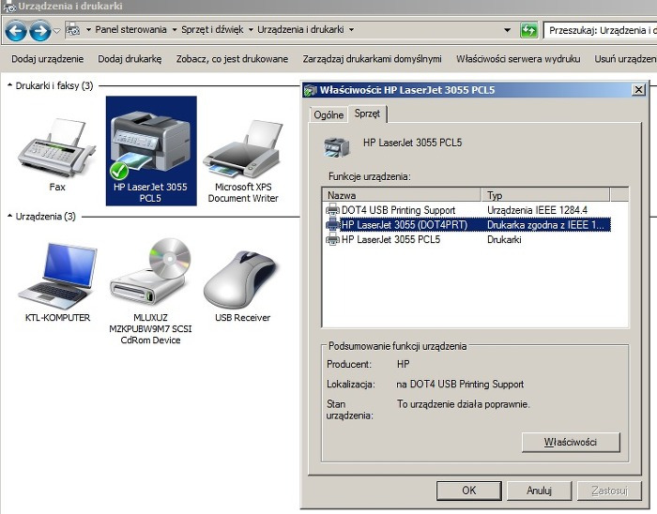
Task: Select the HP LaserJet 3055 (DOT4PRT) row
Action: (x=467, y=225)
